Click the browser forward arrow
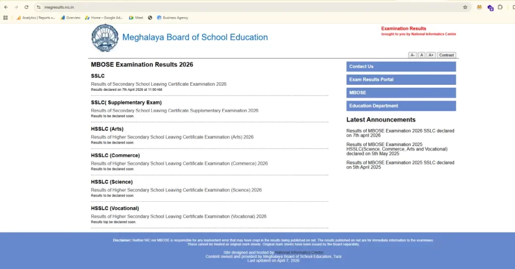The image size is (515, 269). point(16,7)
